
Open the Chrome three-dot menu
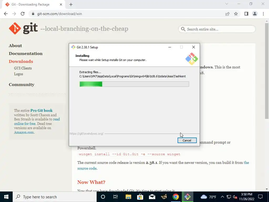point(263,14)
